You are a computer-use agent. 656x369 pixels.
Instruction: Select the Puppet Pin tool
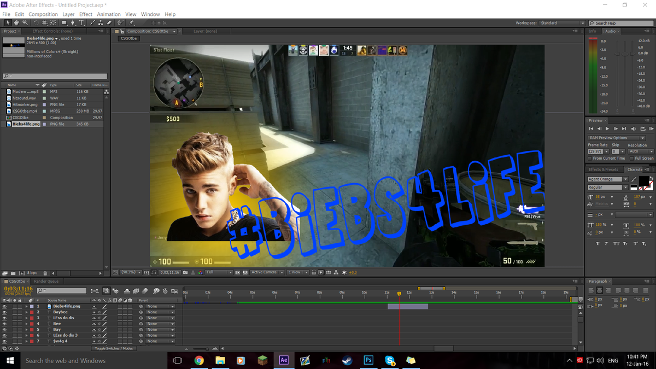tap(132, 23)
